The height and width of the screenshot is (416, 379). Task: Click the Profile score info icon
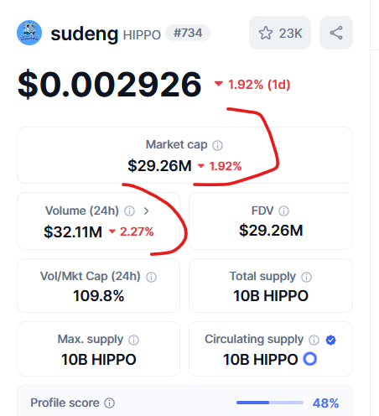109,403
